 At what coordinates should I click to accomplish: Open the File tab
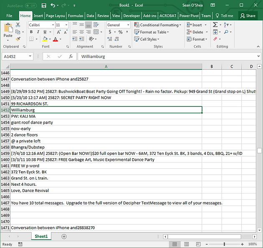(9, 16)
